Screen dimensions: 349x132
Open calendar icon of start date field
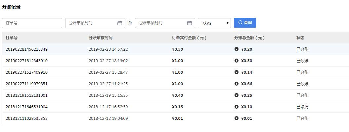click(120, 23)
